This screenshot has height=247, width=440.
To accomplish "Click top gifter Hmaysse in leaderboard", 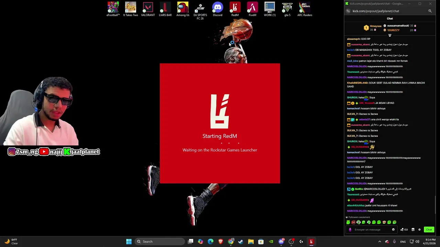I will [x=376, y=26].
